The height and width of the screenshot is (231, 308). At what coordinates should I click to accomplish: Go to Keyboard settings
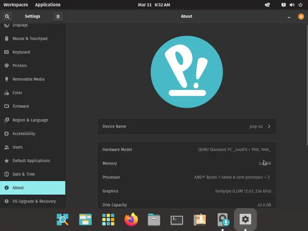coord(32,52)
